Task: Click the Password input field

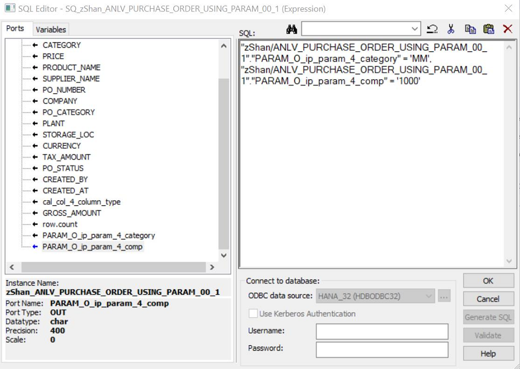Action: [x=382, y=350]
